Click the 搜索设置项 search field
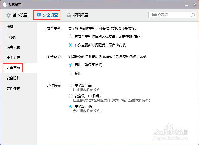The width and height of the screenshot is (199, 145). click(x=172, y=15)
